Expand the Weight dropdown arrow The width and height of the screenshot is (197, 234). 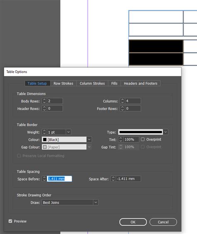(68, 132)
